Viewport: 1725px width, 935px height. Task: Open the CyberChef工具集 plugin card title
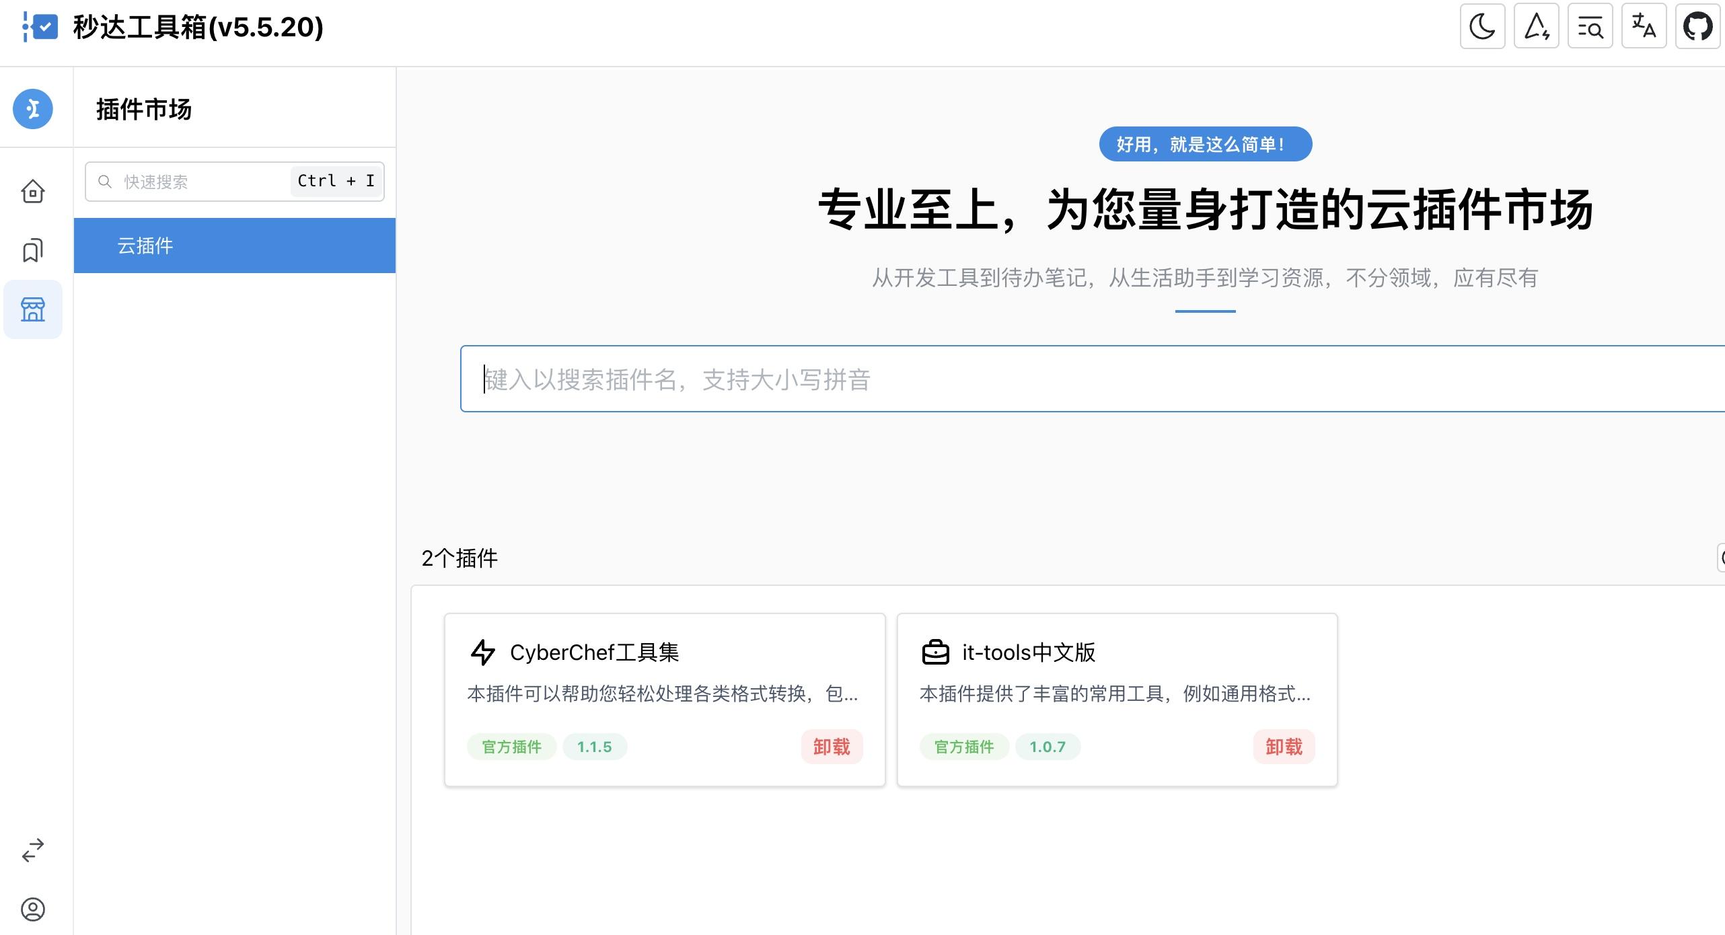click(594, 652)
